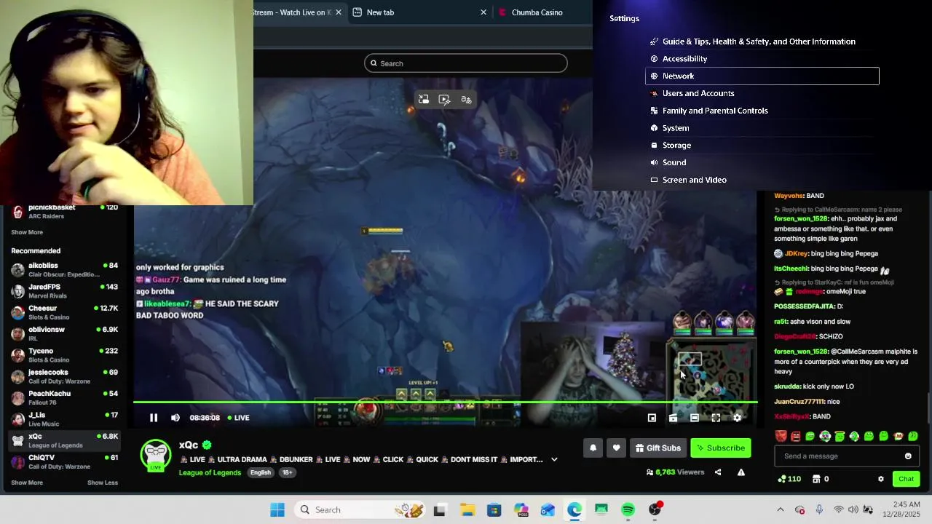This screenshot has height=524, width=932.
Task: Open aikobliss channel in sidebar
Action: tap(64, 270)
